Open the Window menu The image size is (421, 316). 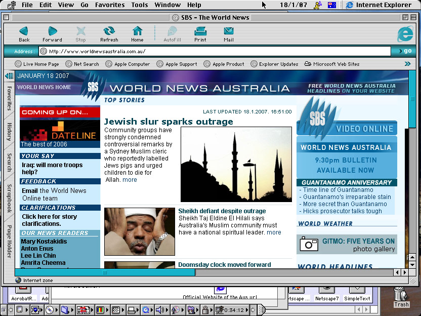(x=167, y=5)
